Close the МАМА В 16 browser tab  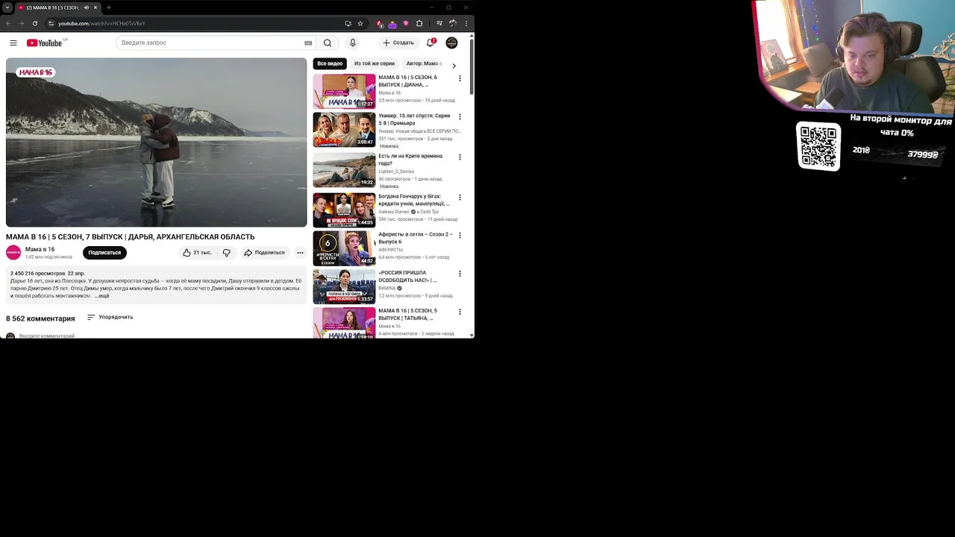[x=95, y=7]
